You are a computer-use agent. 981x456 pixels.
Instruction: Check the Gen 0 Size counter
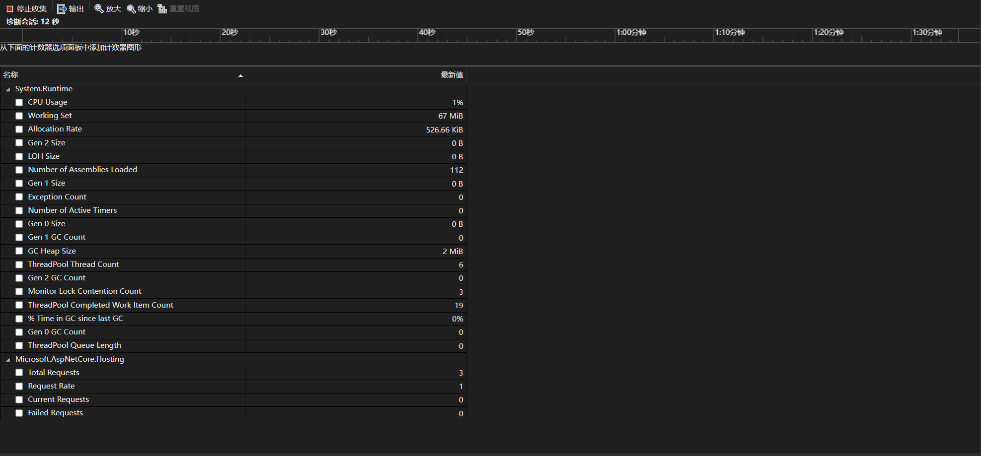coord(19,224)
